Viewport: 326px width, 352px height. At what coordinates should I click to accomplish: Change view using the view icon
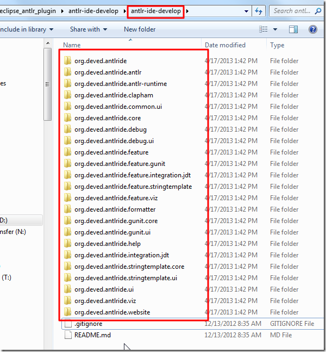pyautogui.click(x=263, y=29)
